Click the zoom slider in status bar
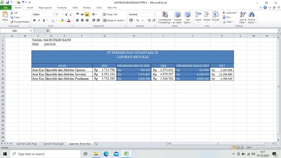 (266, 148)
